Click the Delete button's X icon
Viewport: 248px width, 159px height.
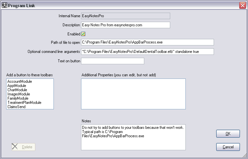click(x=15, y=147)
